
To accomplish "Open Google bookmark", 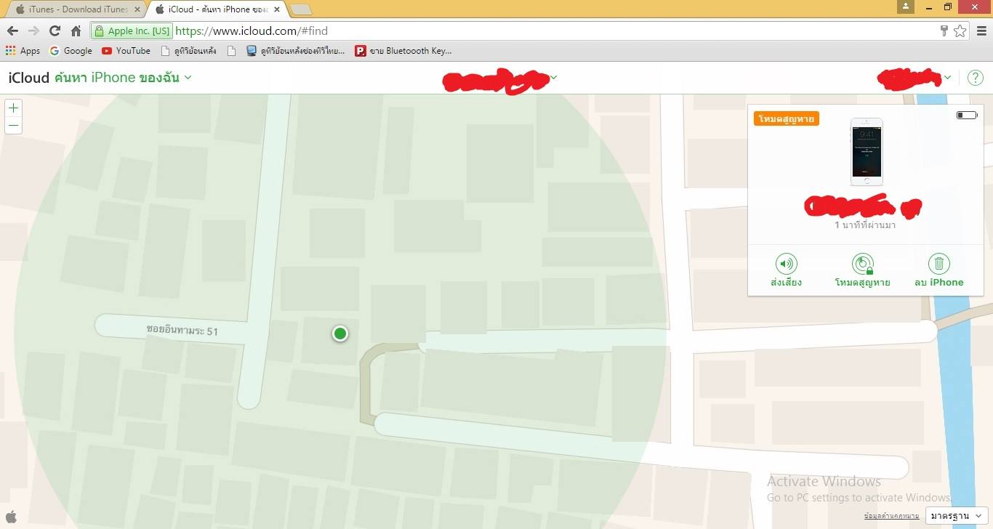I will [x=71, y=51].
